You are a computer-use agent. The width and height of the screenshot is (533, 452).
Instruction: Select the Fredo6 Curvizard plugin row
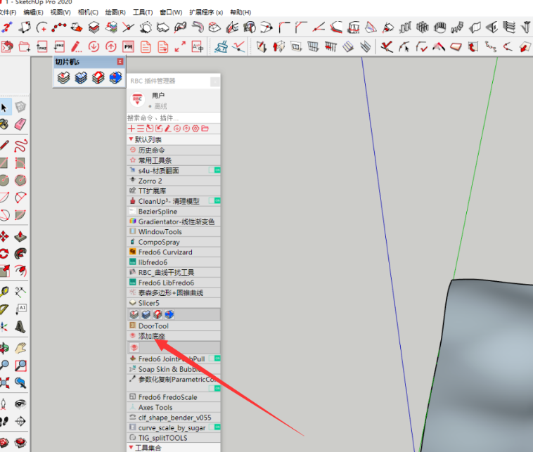click(174, 252)
